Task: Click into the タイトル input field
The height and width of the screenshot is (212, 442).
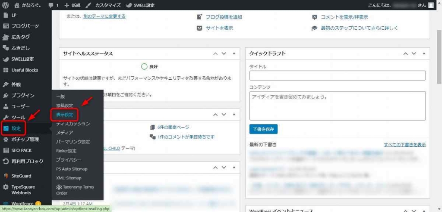Action: pos(337,75)
